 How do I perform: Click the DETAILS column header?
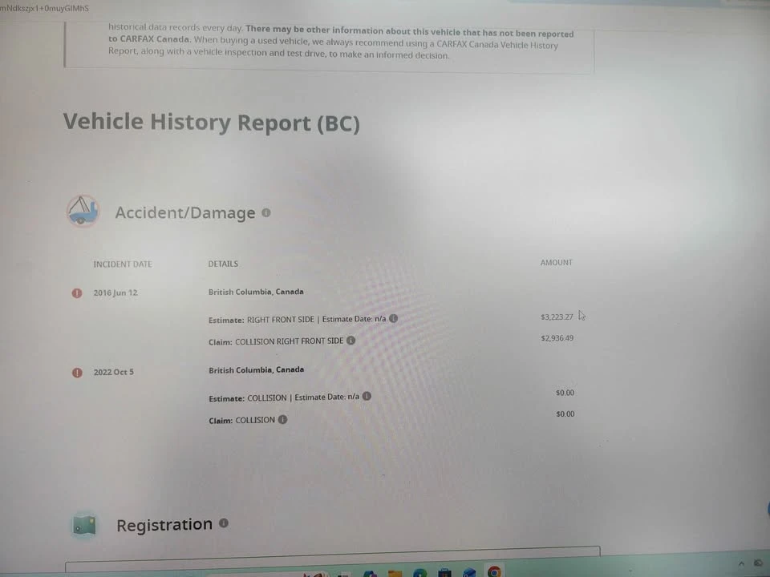click(x=223, y=264)
